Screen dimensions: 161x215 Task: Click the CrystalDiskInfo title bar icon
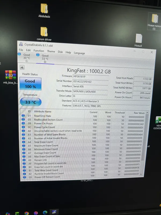[21, 44]
